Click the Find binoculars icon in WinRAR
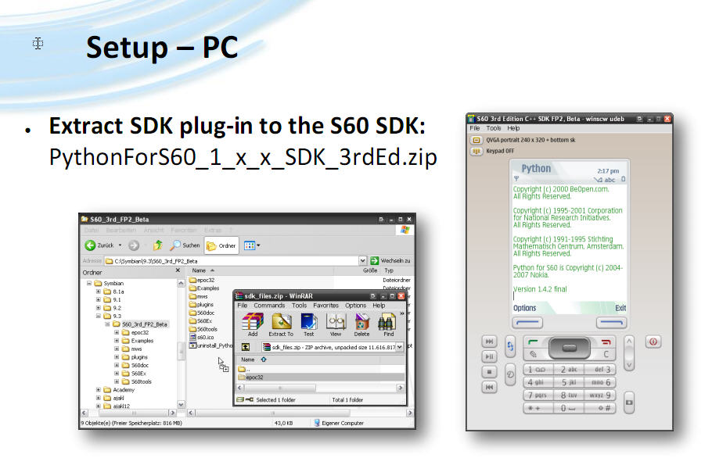The height and width of the screenshot is (465, 712). click(x=388, y=325)
